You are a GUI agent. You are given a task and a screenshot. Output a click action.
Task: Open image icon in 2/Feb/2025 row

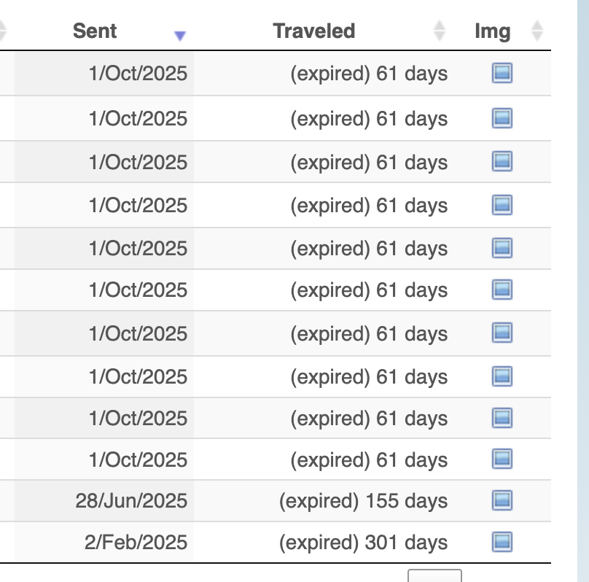502,542
